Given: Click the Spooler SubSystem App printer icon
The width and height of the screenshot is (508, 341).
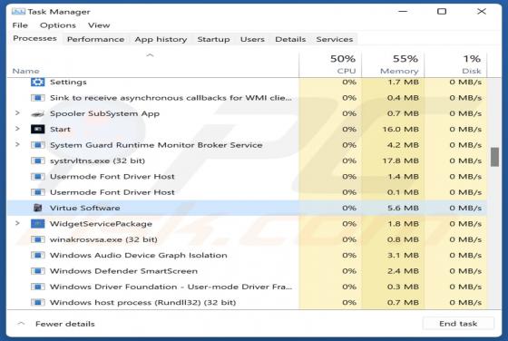Looking at the screenshot, I should pos(37,113).
